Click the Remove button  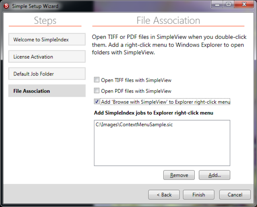click(x=179, y=175)
